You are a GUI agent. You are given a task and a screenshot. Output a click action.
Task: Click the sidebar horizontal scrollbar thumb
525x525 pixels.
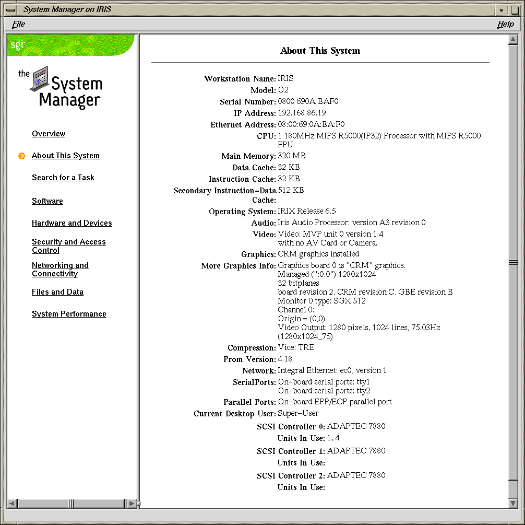point(71,503)
